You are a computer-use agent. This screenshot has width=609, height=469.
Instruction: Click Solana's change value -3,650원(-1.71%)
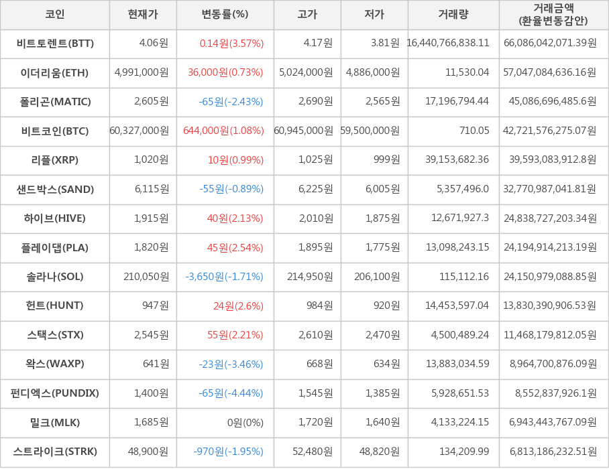pos(224,277)
